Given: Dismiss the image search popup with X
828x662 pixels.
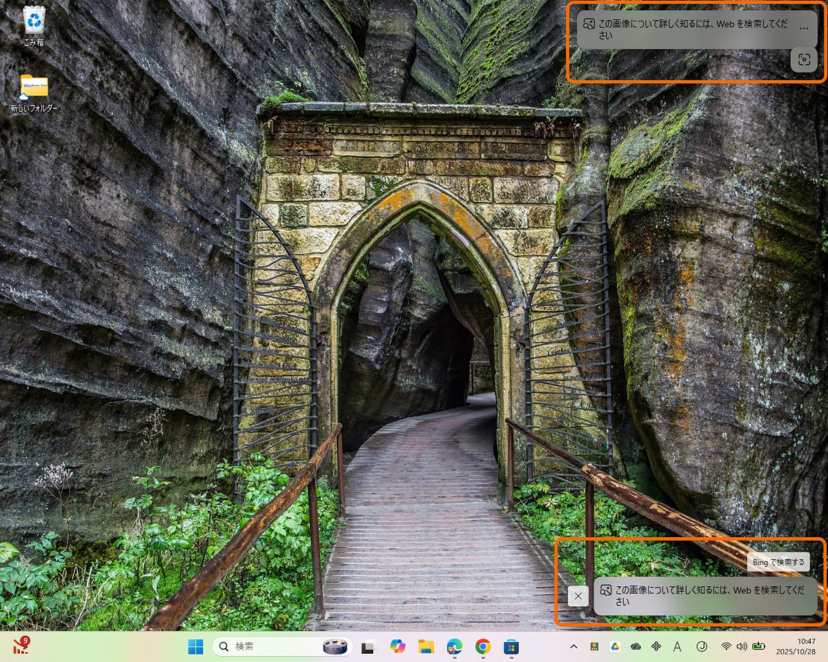Looking at the screenshot, I should point(578,596).
